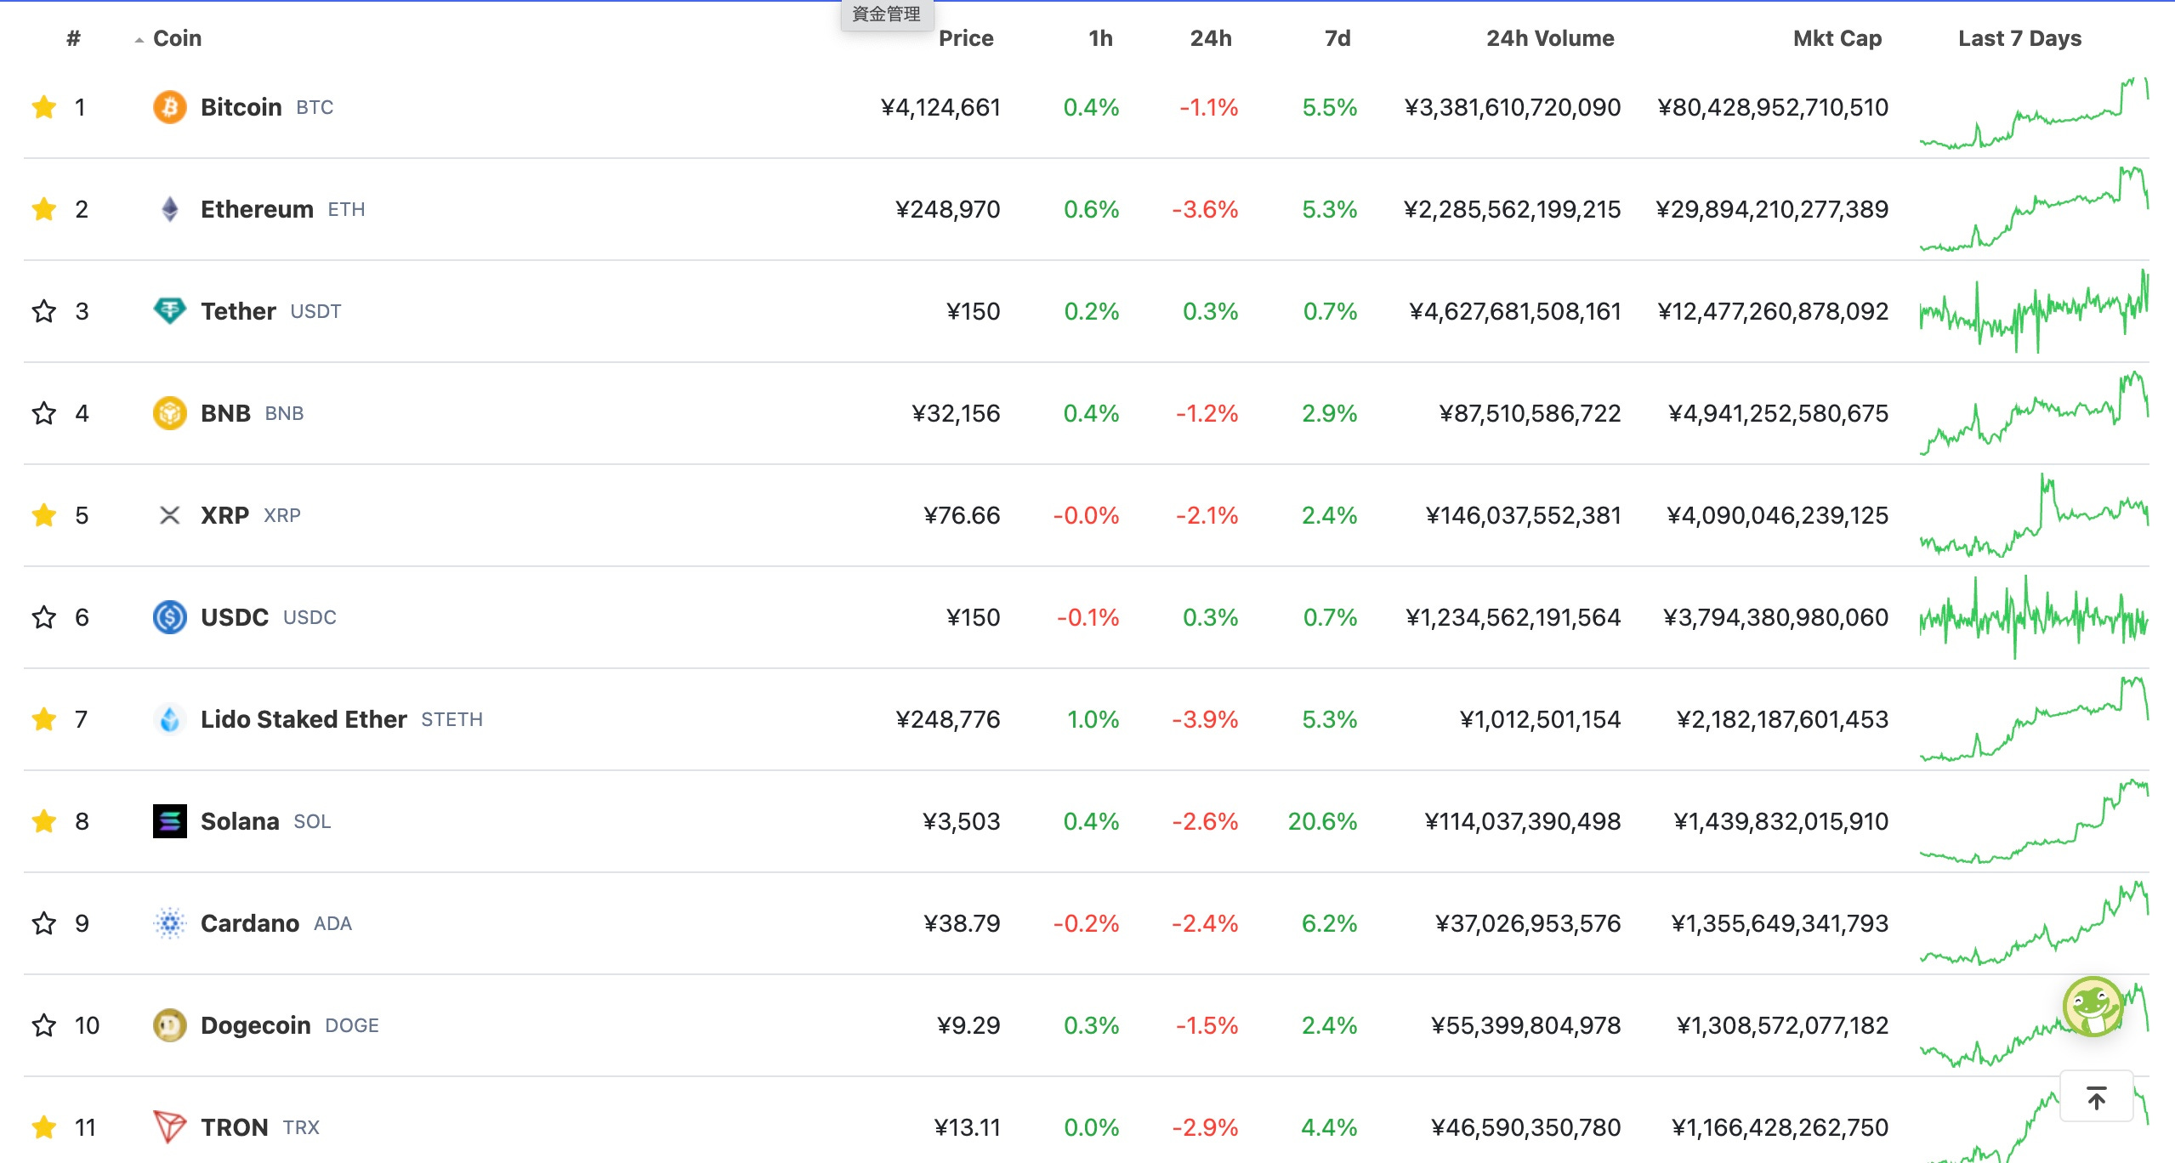Open Solana 7-day sparkline chart
Screen dimensions: 2175x1163
coord(2034,821)
